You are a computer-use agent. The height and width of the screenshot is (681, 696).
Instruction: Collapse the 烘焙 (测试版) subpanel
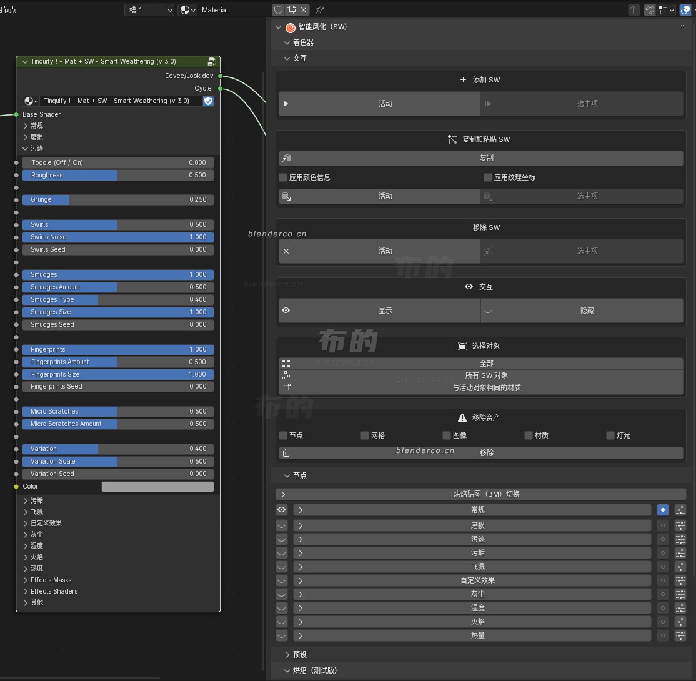coord(287,670)
